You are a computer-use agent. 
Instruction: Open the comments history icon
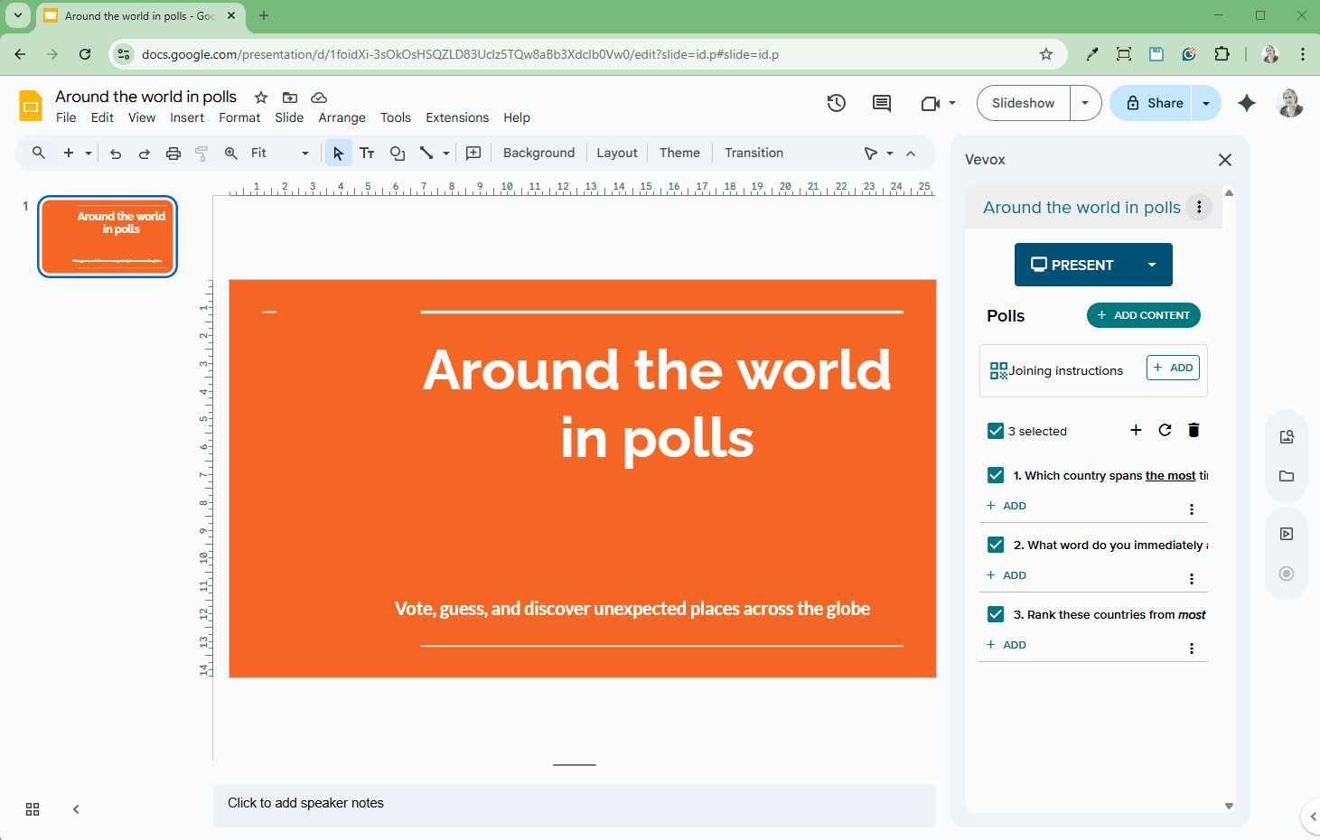pyautogui.click(x=881, y=103)
